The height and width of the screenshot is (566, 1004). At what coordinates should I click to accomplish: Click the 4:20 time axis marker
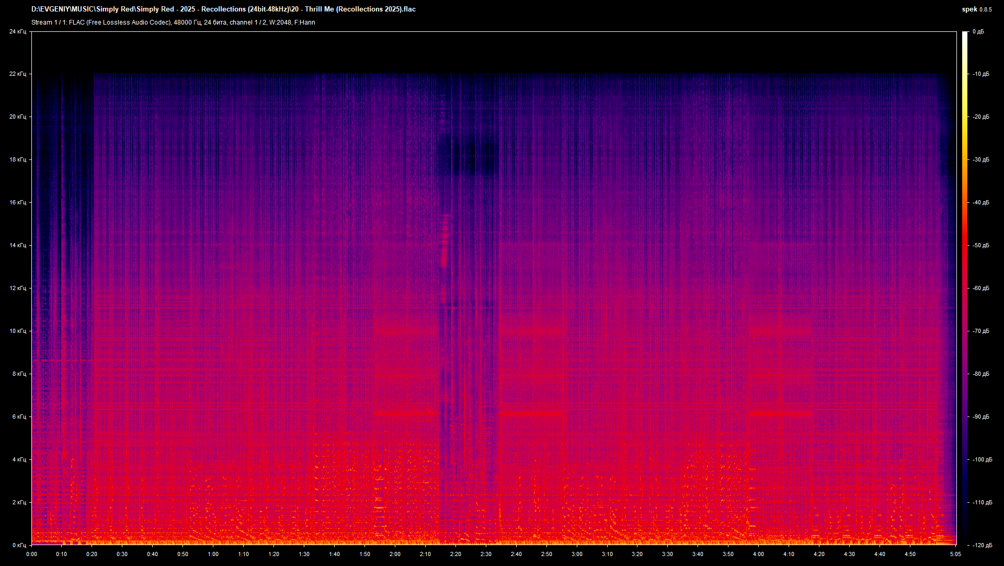[819, 554]
